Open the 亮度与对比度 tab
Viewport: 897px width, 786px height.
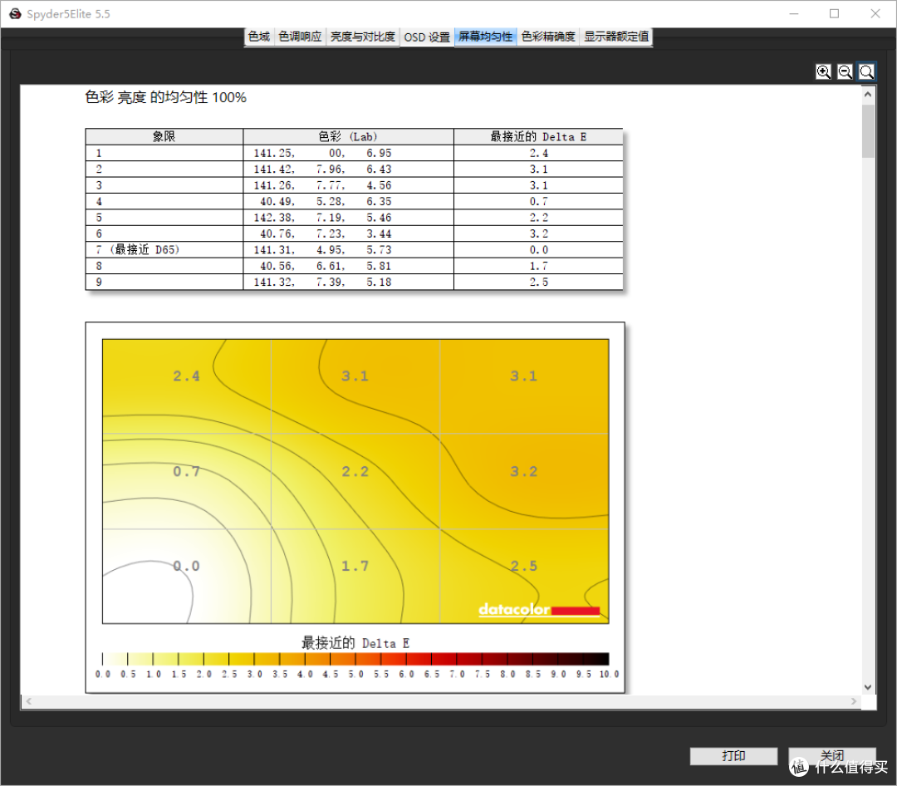coord(363,37)
